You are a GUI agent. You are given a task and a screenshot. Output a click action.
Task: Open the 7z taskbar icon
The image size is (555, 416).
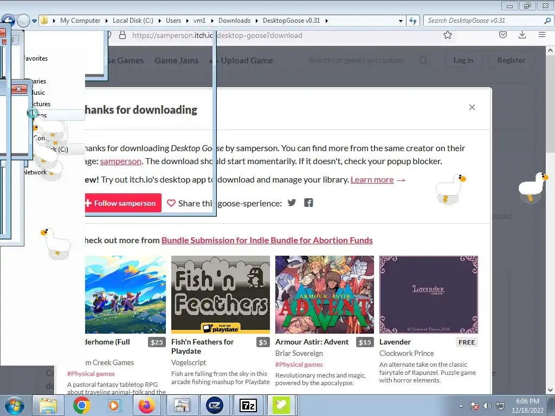pyautogui.click(x=248, y=405)
